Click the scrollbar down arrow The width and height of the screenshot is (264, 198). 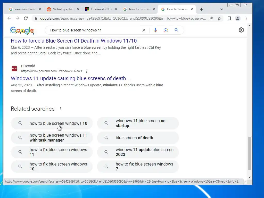(249, 177)
